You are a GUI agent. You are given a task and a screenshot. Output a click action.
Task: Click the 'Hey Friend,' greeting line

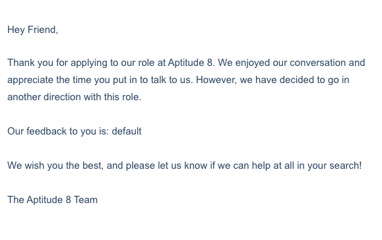pyautogui.click(x=32, y=30)
